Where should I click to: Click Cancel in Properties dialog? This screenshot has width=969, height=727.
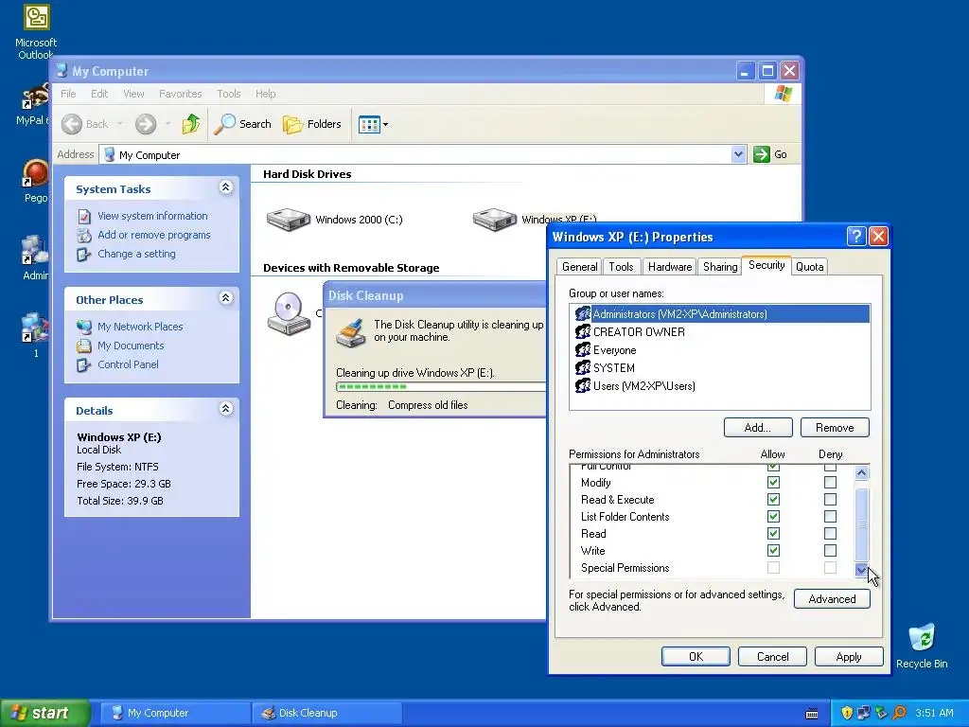point(772,657)
